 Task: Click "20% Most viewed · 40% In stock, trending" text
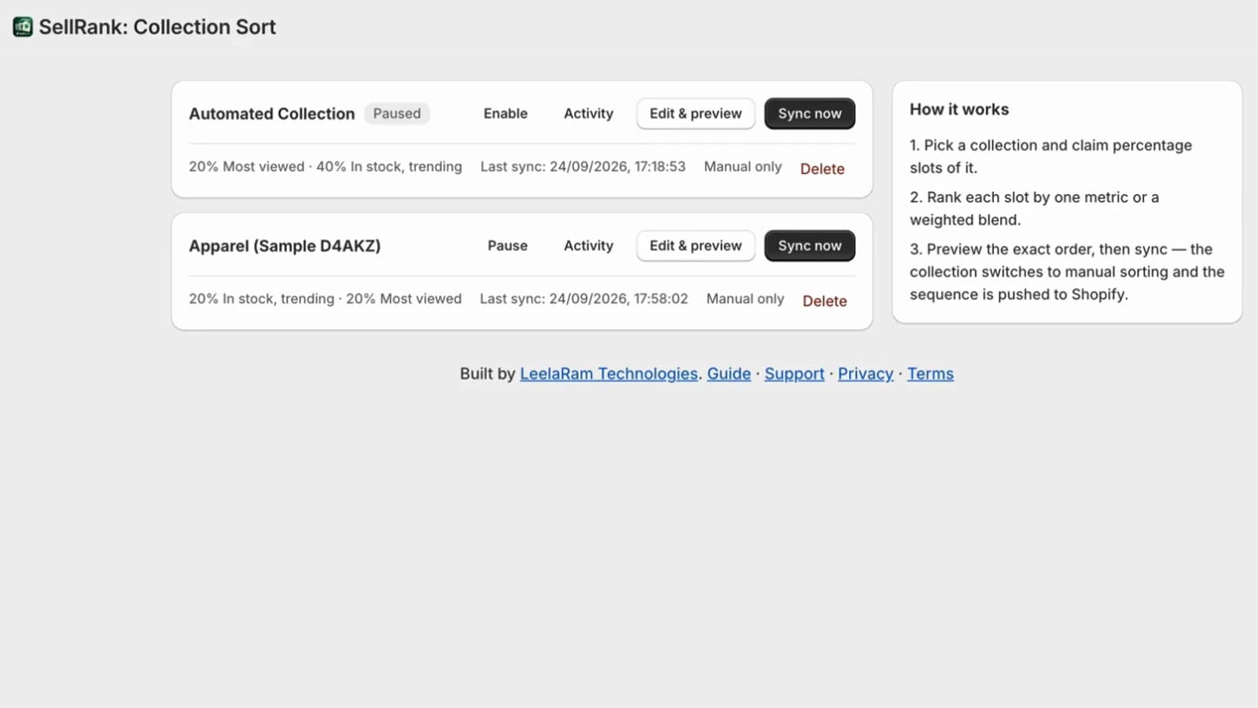[x=326, y=167]
